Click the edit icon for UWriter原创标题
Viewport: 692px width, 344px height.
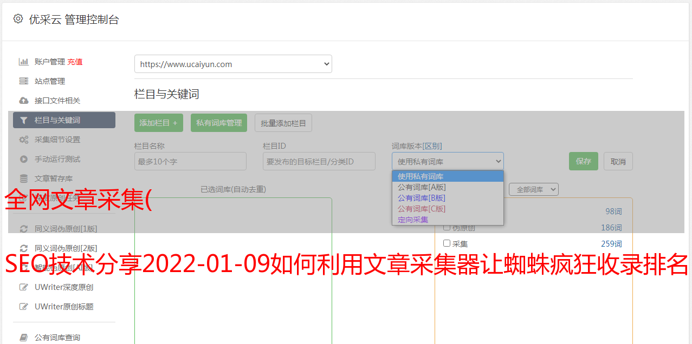coord(24,307)
